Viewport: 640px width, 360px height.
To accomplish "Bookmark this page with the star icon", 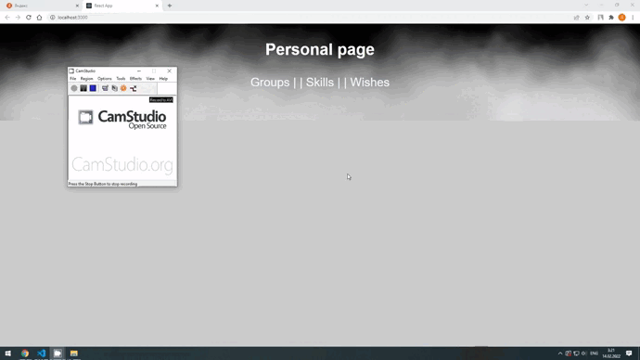I will click(x=587, y=18).
